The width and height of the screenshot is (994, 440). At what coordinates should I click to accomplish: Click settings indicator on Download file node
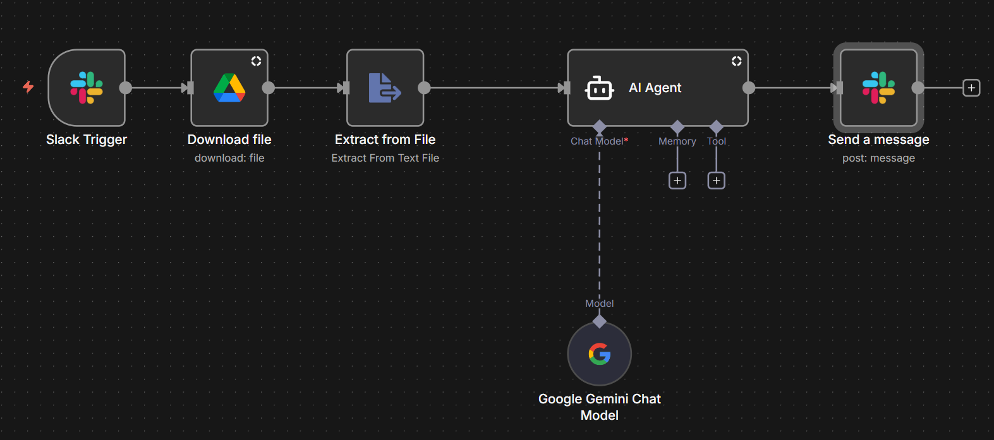[256, 61]
